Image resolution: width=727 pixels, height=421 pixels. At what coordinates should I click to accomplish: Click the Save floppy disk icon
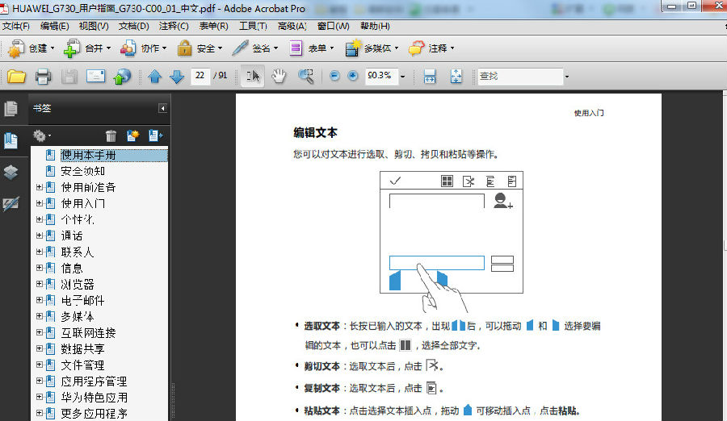[x=69, y=76]
